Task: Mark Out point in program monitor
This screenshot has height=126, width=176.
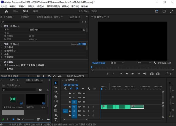Action: (113, 74)
